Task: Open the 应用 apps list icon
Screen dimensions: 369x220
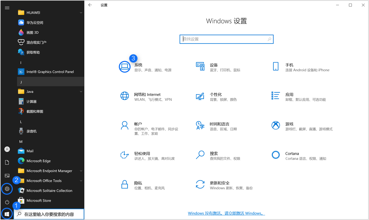Action: (276, 96)
